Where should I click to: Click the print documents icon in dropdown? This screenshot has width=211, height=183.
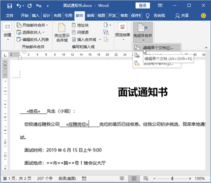point(137,55)
